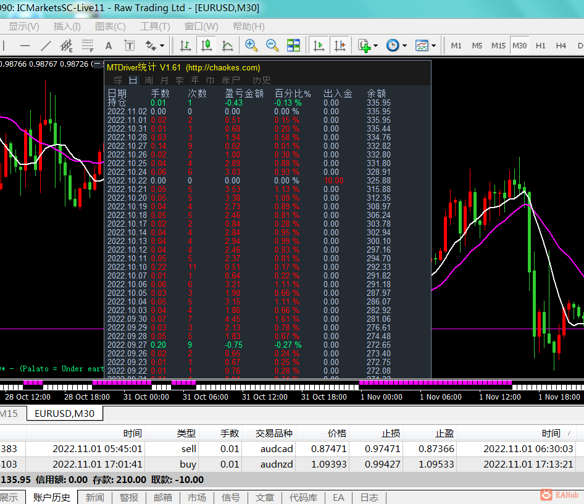Click the active M30 timeframe button

pos(520,46)
